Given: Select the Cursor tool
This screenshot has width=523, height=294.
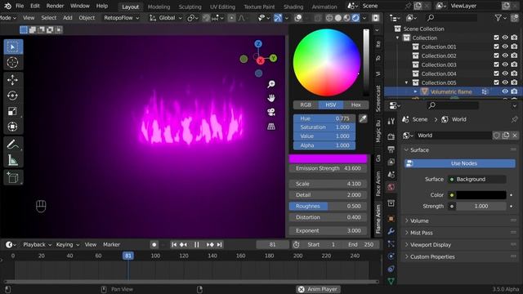Looking at the screenshot, I should (x=13, y=63).
